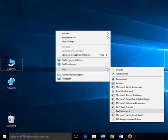Click the Anpassen personalize icon
The image size is (168, 140).
click(59, 79)
